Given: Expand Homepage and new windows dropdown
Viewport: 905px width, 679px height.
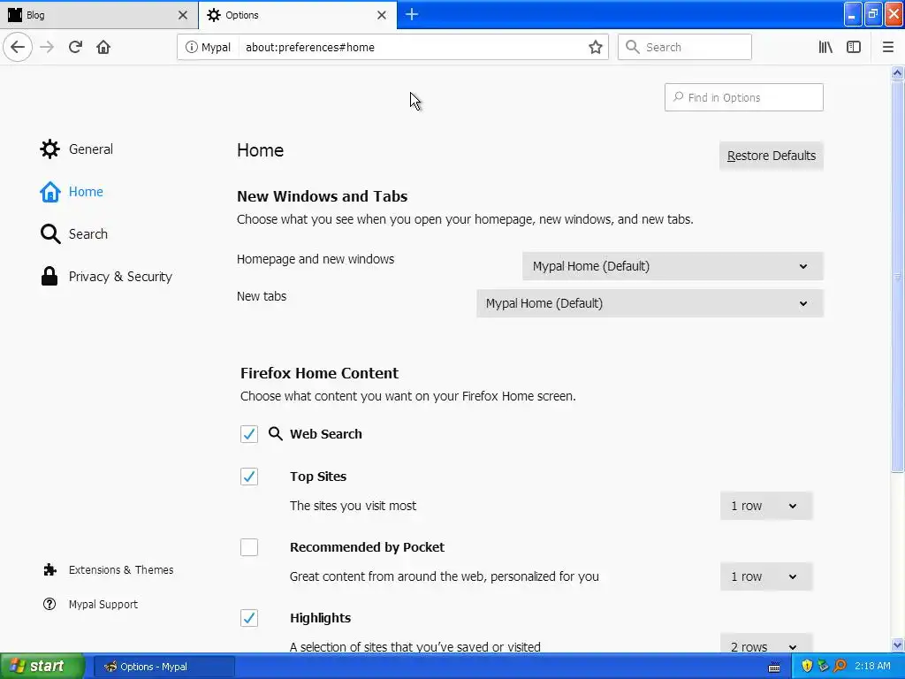Looking at the screenshot, I should click(x=673, y=266).
